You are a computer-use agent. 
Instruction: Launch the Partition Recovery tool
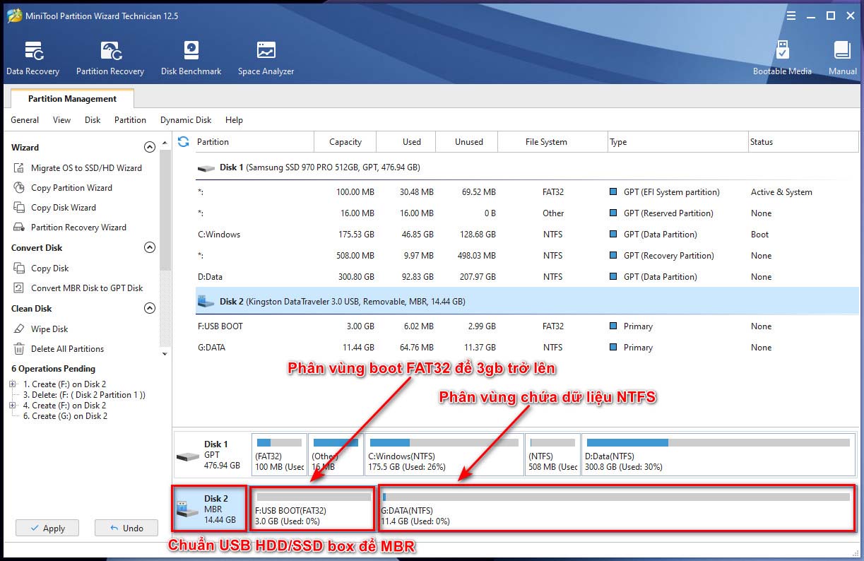[x=110, y=58]
